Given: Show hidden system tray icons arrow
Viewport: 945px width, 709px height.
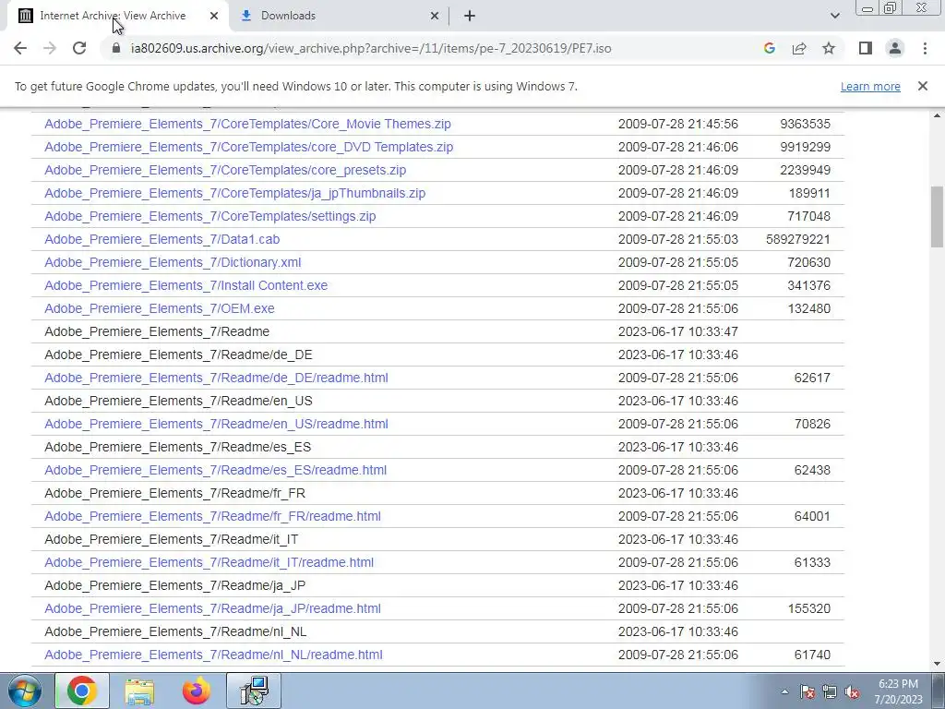Looking at the screenshot, I should (784, 692).
